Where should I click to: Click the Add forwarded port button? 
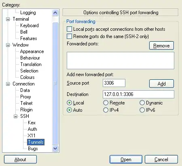(x=161, y=84)
